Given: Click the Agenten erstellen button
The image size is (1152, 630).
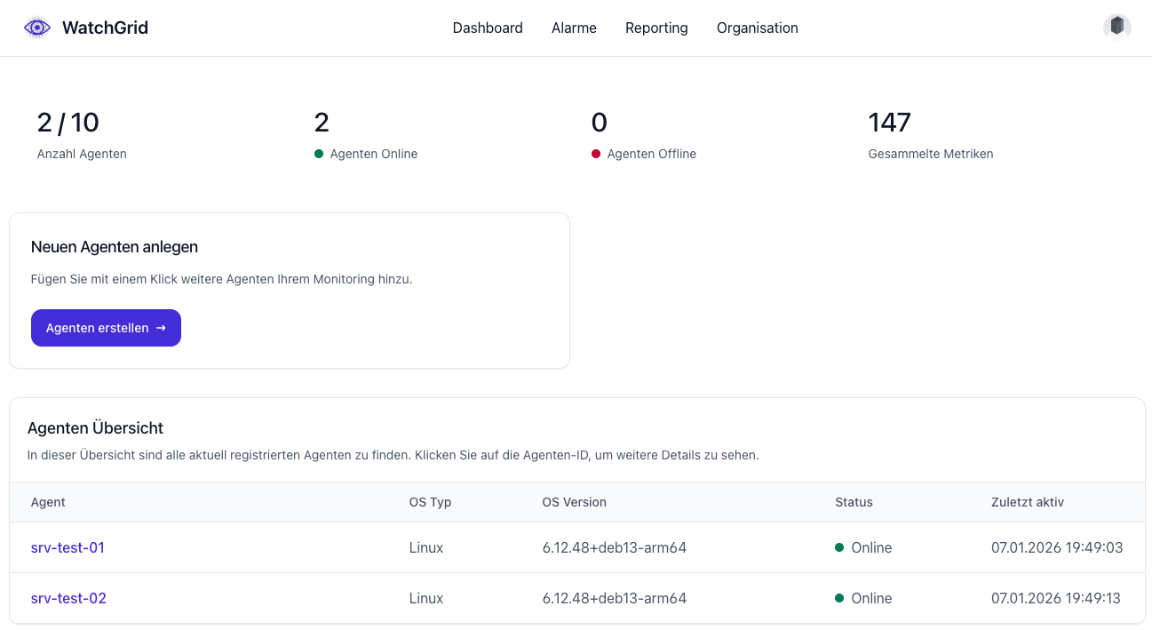Looking at the screenshot, I should click(106, 328).
